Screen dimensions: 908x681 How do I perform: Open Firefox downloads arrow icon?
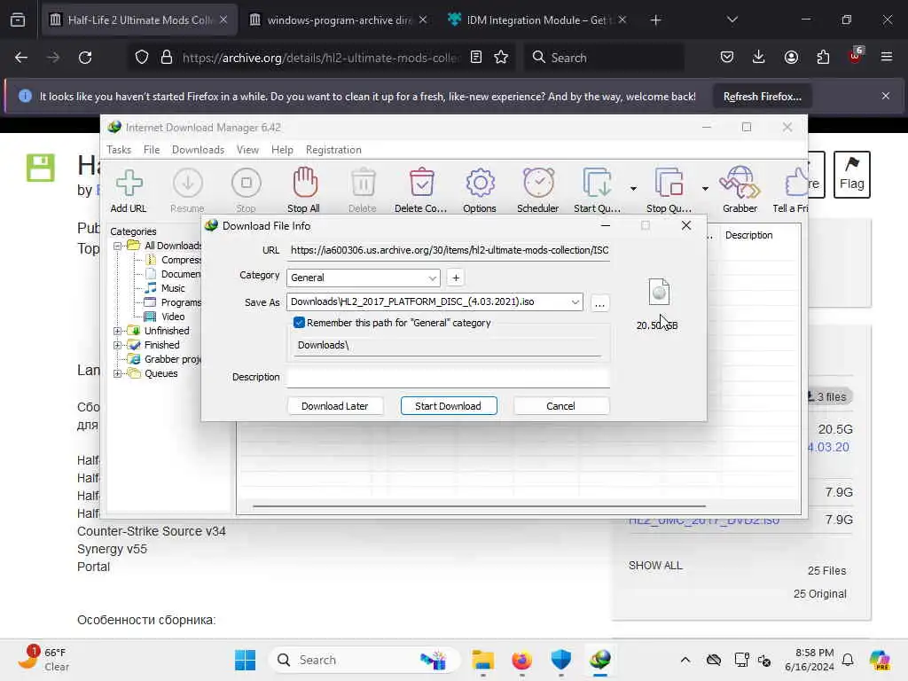click(x=759, y=58)
